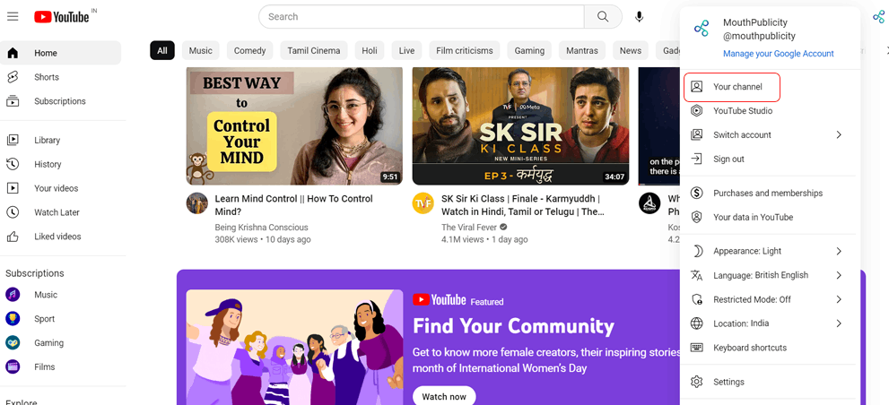This screenshot has height=405, width=889.
Task: Open Your data in YouTube
Action: click(771, 217)
